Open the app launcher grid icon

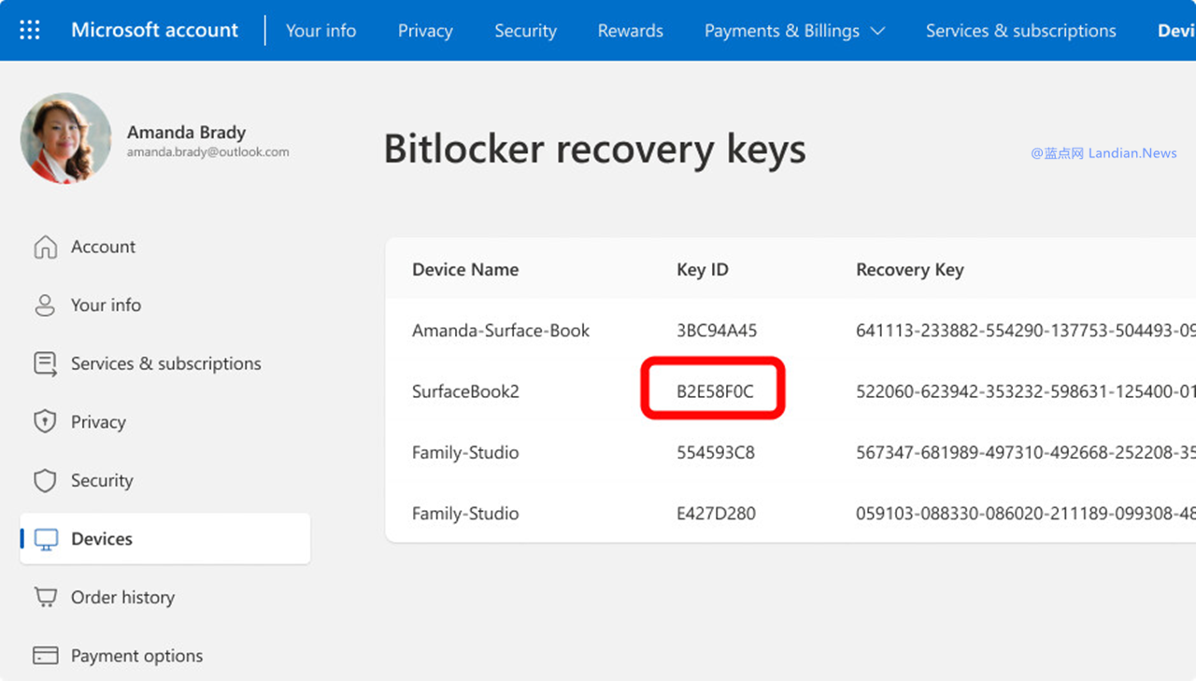[x=30, y=30]
